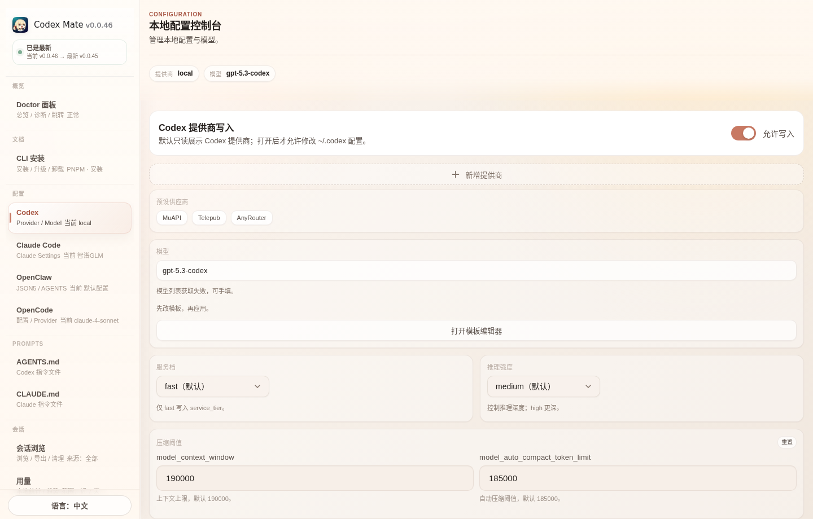Image resolution: width=813 pixels, height=519 pixels.
Task: Click the Codex 提供商写入 title
Action: point(196,127)
